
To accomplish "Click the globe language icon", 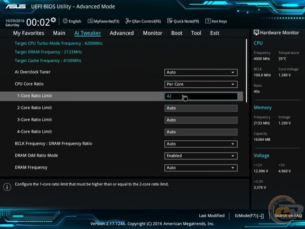I will click(65, 21).
